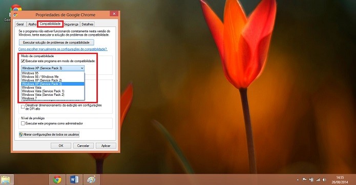Collapse the Windows XP (Service Pack 3) combo box
The height and width of the screenshot is (185, 356).
(53, 68)
